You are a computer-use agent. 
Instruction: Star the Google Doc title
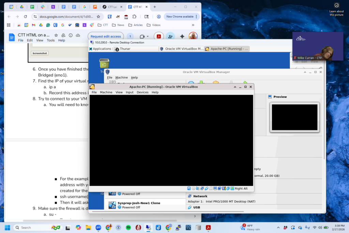56,35
